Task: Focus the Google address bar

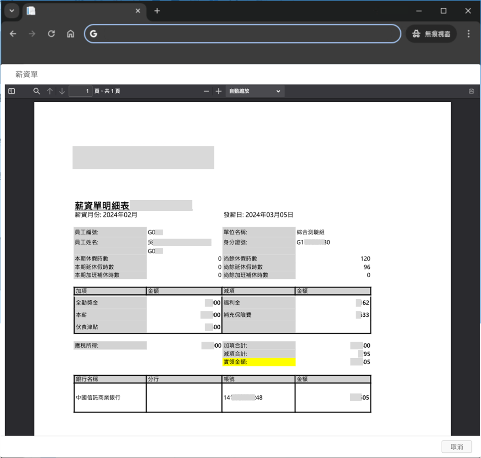Action: pyautogui.click(x=245, y=34)
